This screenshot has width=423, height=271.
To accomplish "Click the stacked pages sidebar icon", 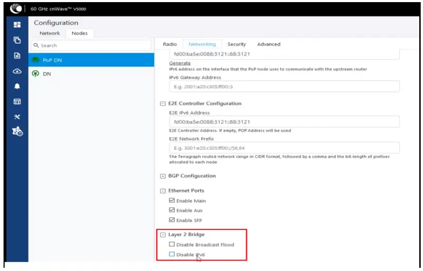I will [17, 40].
